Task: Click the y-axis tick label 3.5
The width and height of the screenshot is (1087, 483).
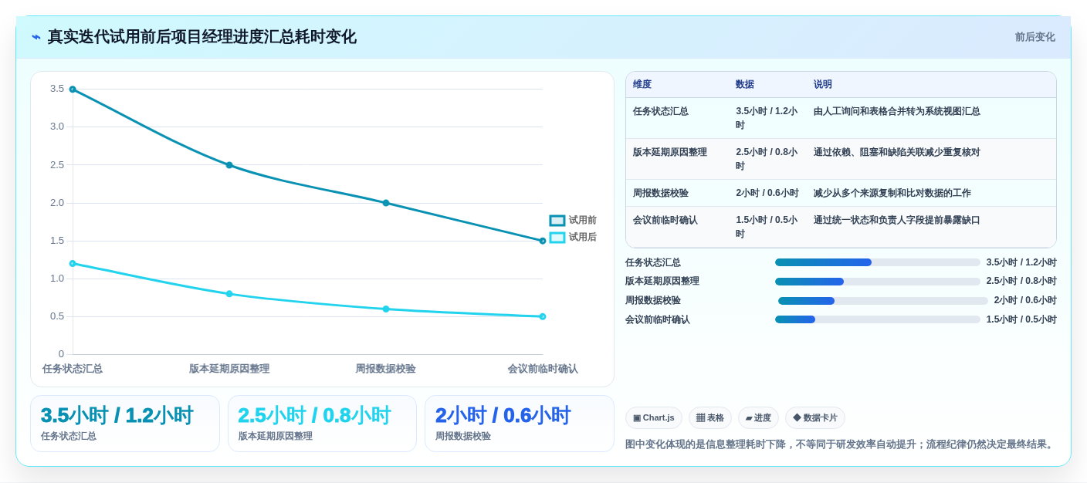Action: (57, 89)
